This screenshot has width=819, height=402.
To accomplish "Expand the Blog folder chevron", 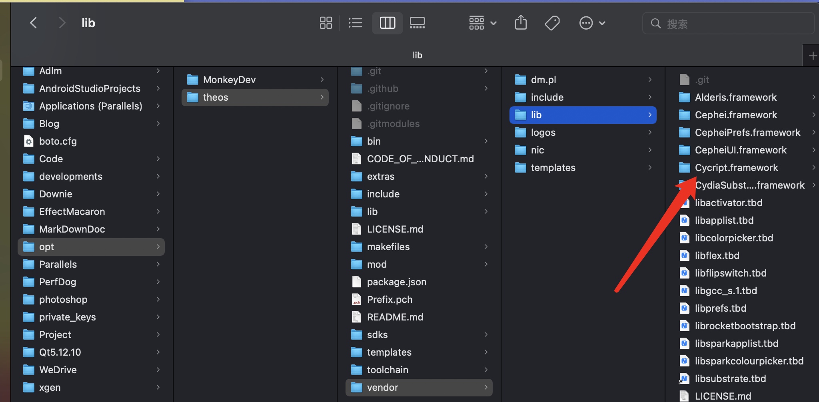I will (x=158, y=123).
